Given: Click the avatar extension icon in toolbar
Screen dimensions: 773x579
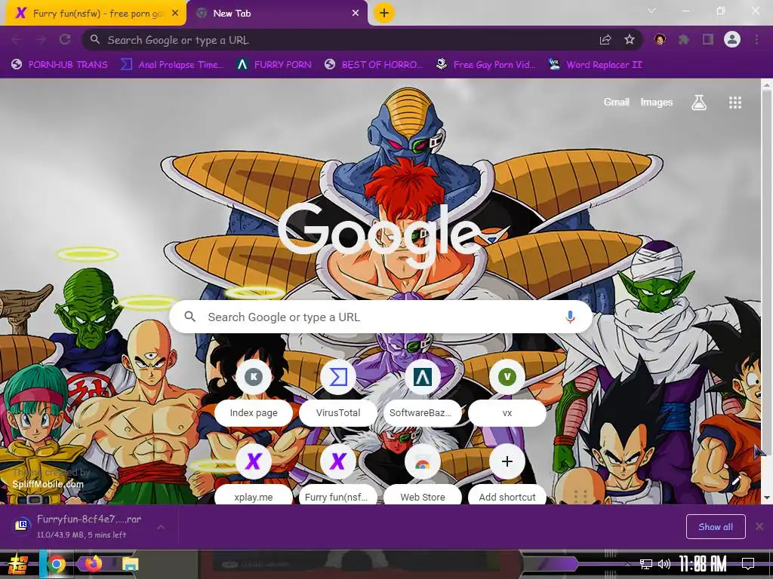Looking at the screenshot, I should 660,39.
